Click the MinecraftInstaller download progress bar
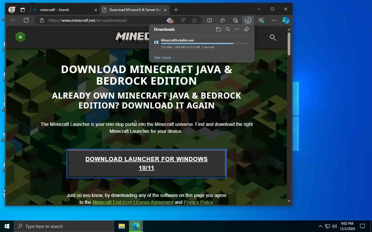This screenshot has height=232, width=372. click(205, 43)
